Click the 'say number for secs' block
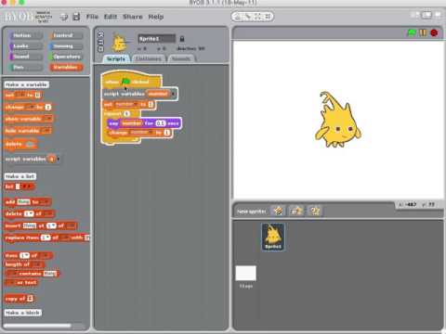 click(144, 123)
